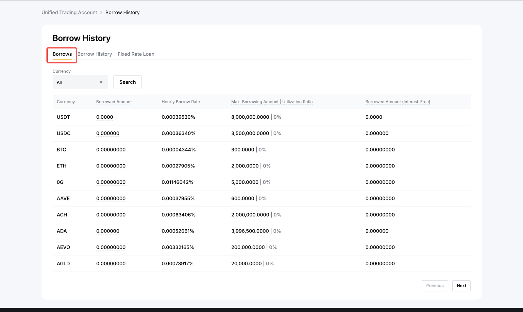Click the Borrowed Amount column header

click(x=114, y=102)
